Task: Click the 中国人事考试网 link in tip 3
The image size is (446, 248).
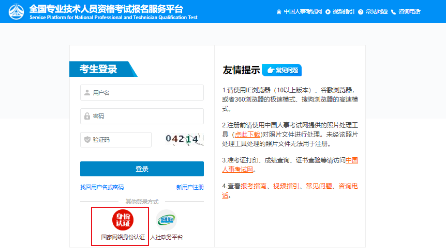Action: [x=351, y=160]
